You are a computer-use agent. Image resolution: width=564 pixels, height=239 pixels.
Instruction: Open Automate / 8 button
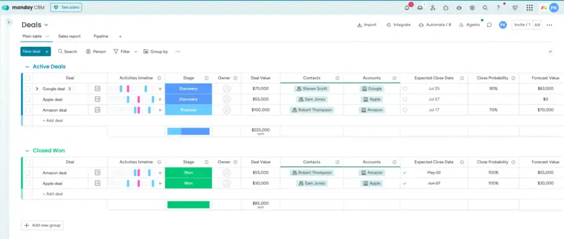[x=435, y=25]
